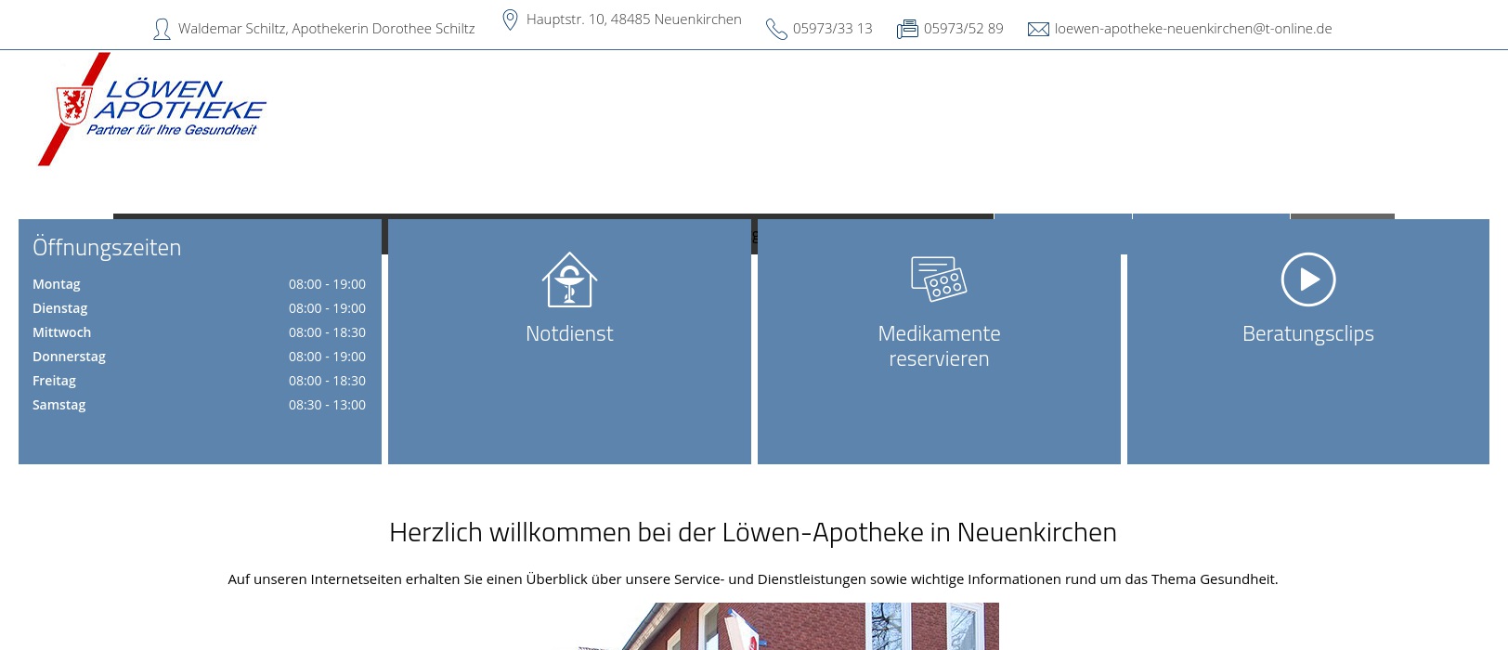Open the Notdienst tile label

(x=569, y=333)
